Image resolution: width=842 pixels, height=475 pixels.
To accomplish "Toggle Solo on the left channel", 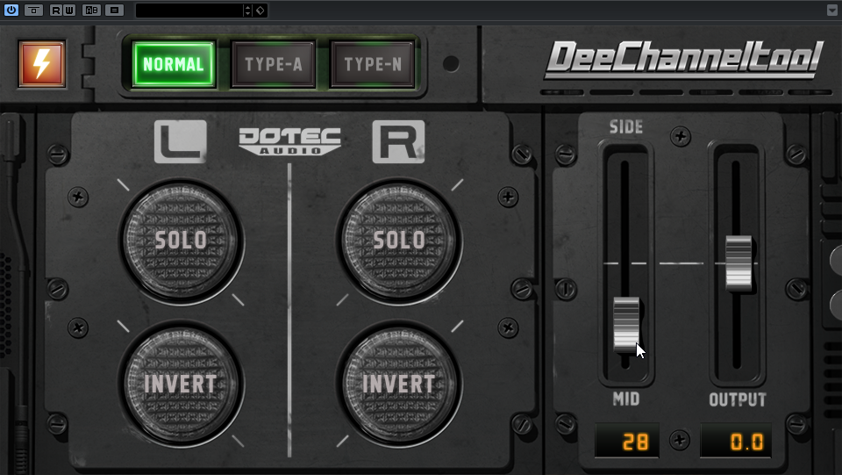I will tap(181, 241).
